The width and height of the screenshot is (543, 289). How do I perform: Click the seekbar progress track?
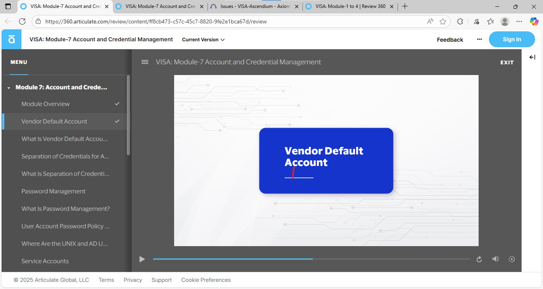click(x=311, y=259)
